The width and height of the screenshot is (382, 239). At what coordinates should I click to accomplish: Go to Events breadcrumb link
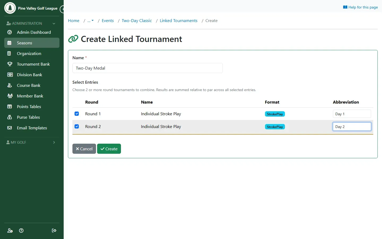108,21
